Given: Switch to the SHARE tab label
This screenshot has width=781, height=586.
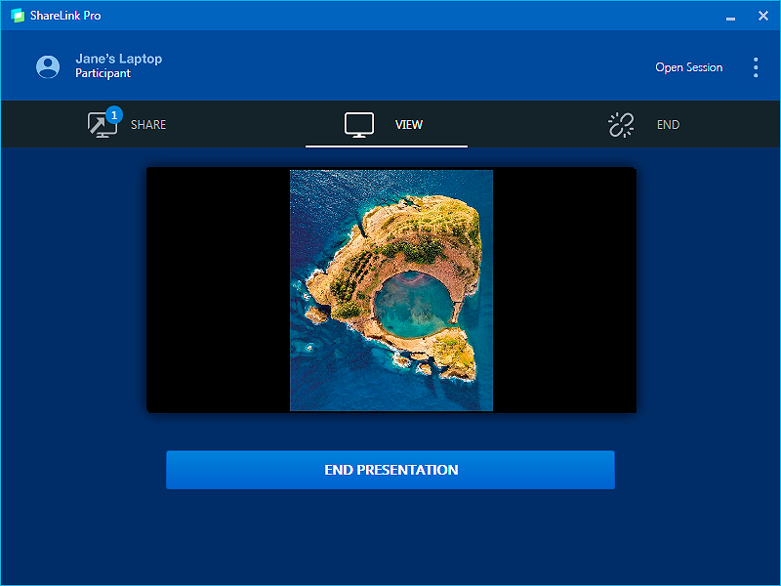Looking at the screenshot, I should (x=148, y=125).
